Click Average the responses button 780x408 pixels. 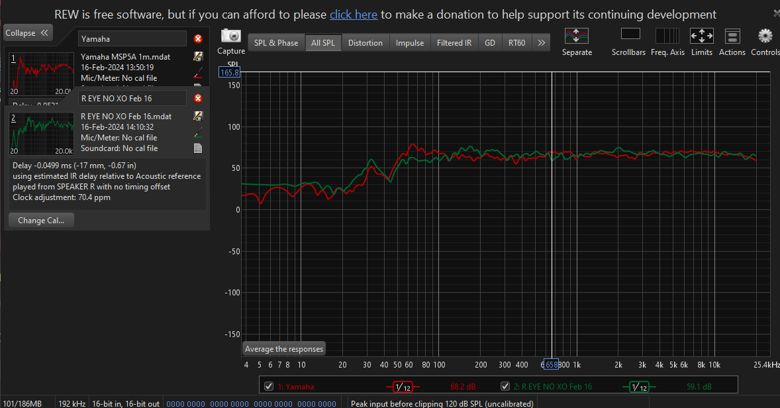pos(284,349)
